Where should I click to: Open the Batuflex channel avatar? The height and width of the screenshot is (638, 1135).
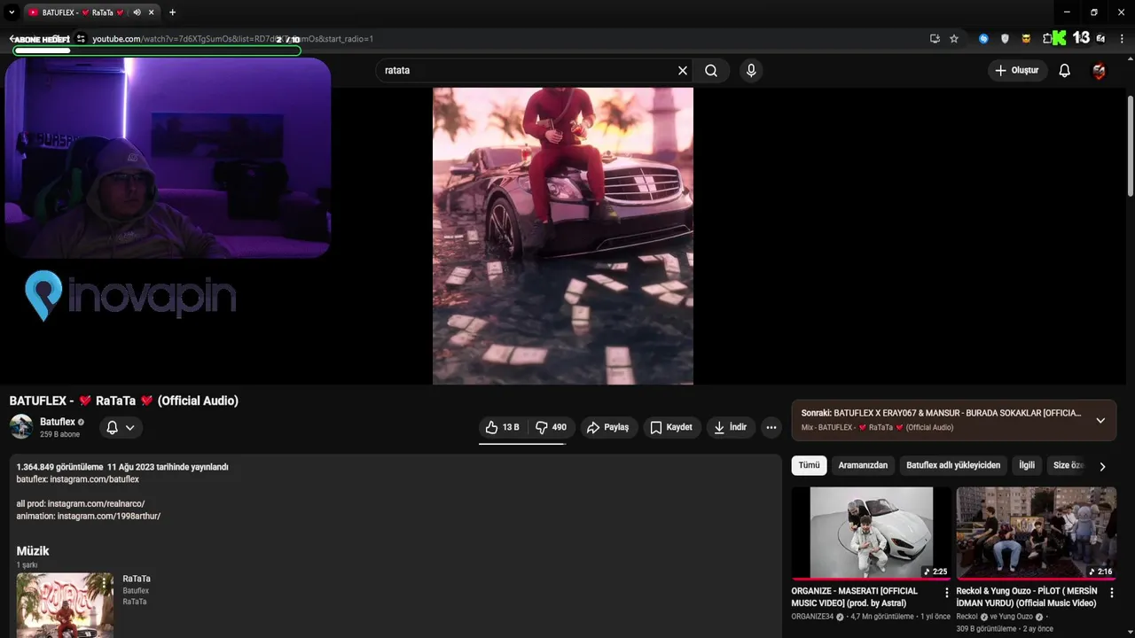[x=21, y=426]
